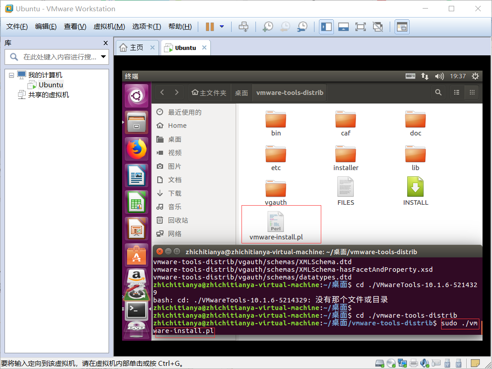Open the power options dropdown arrow
The image size is (492, 369).
[222, 27]
